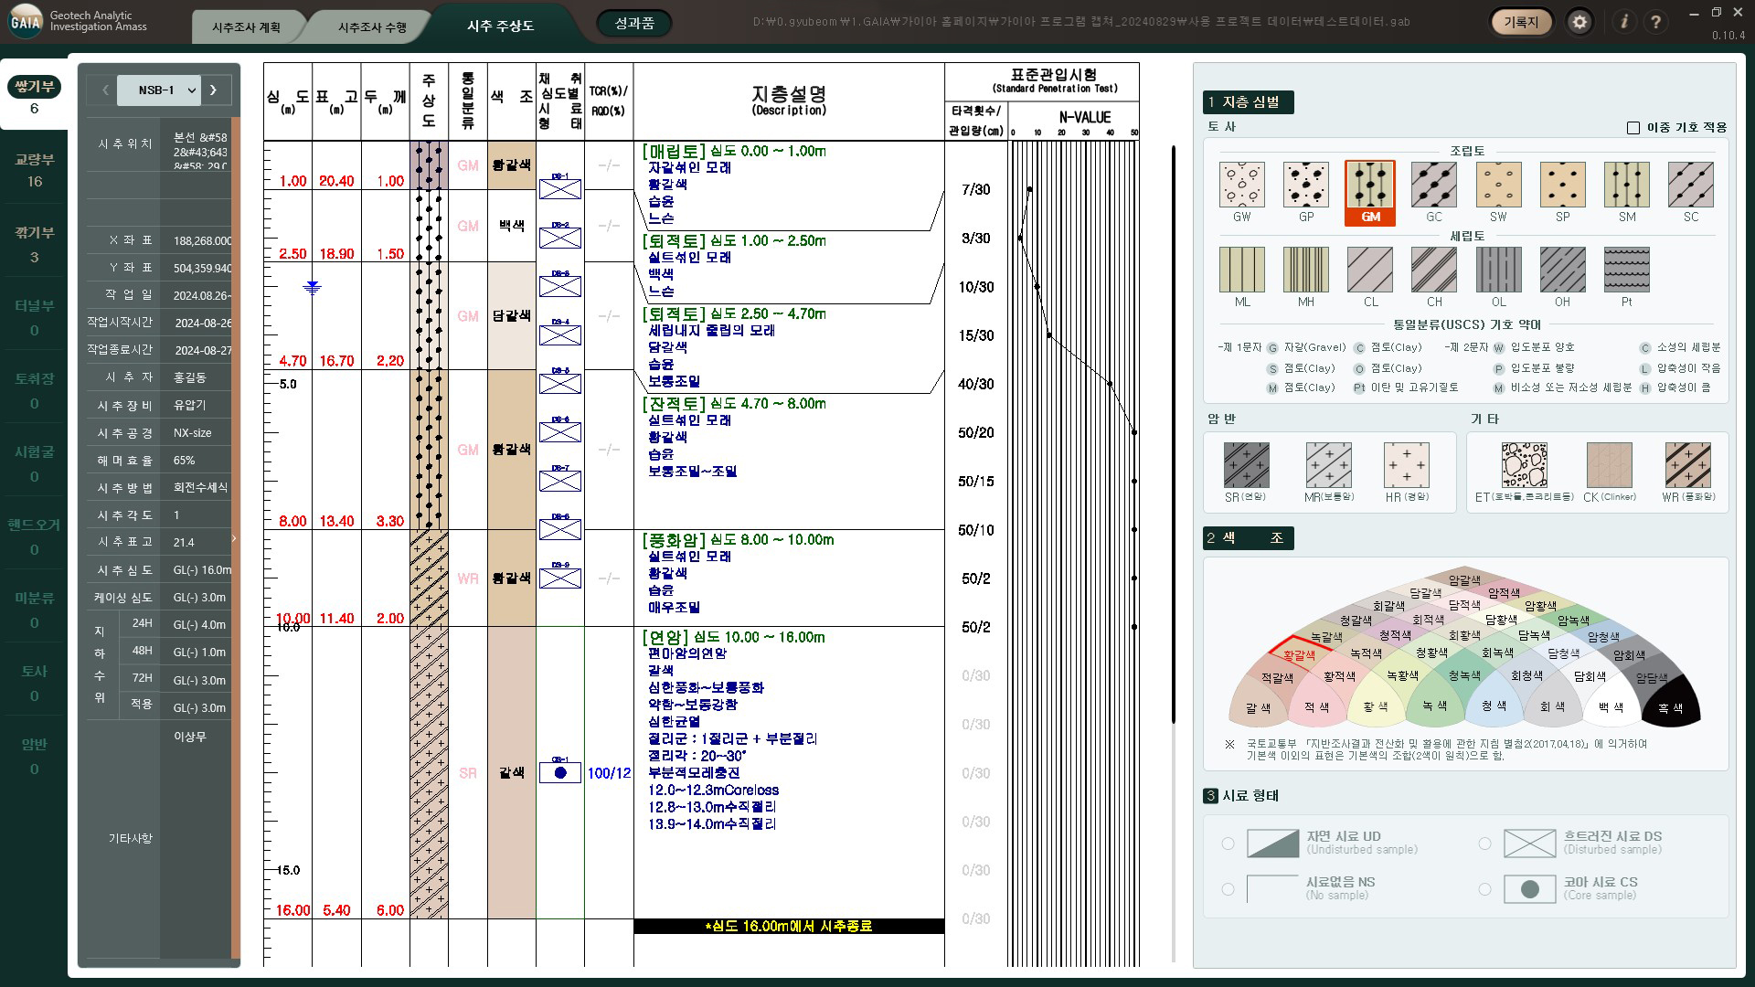Choose the SR soft rock symbol
This screenshot has width=1755, height=987.
click(x=1246, y=465)
